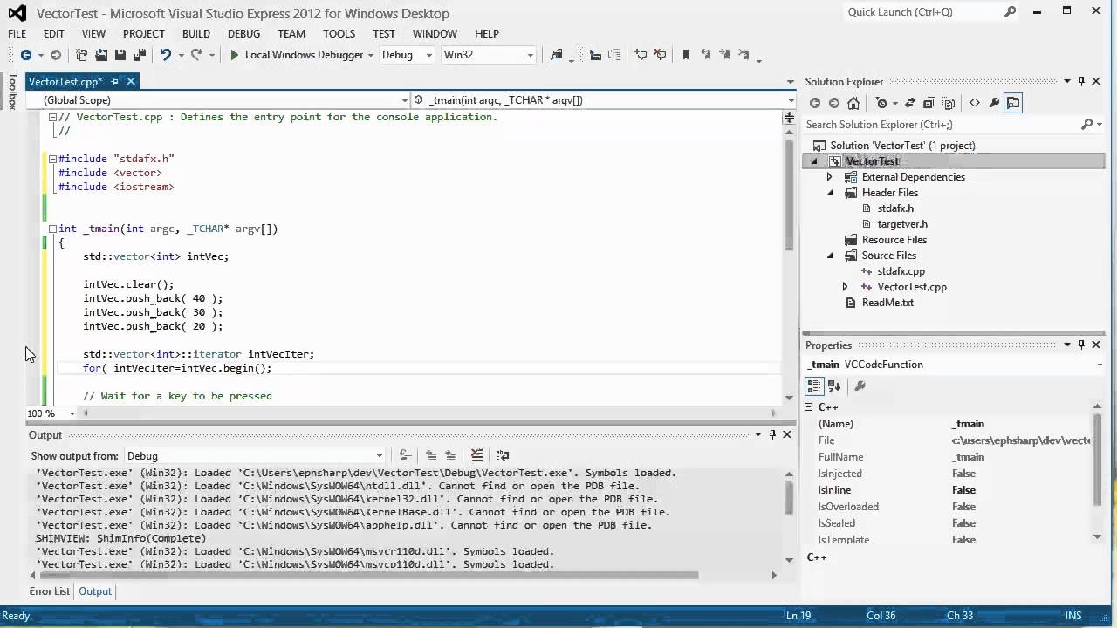The image size is (1117, 628).
Task: Click Find Message in Code in Output toolbar
Action: point(405,455)
